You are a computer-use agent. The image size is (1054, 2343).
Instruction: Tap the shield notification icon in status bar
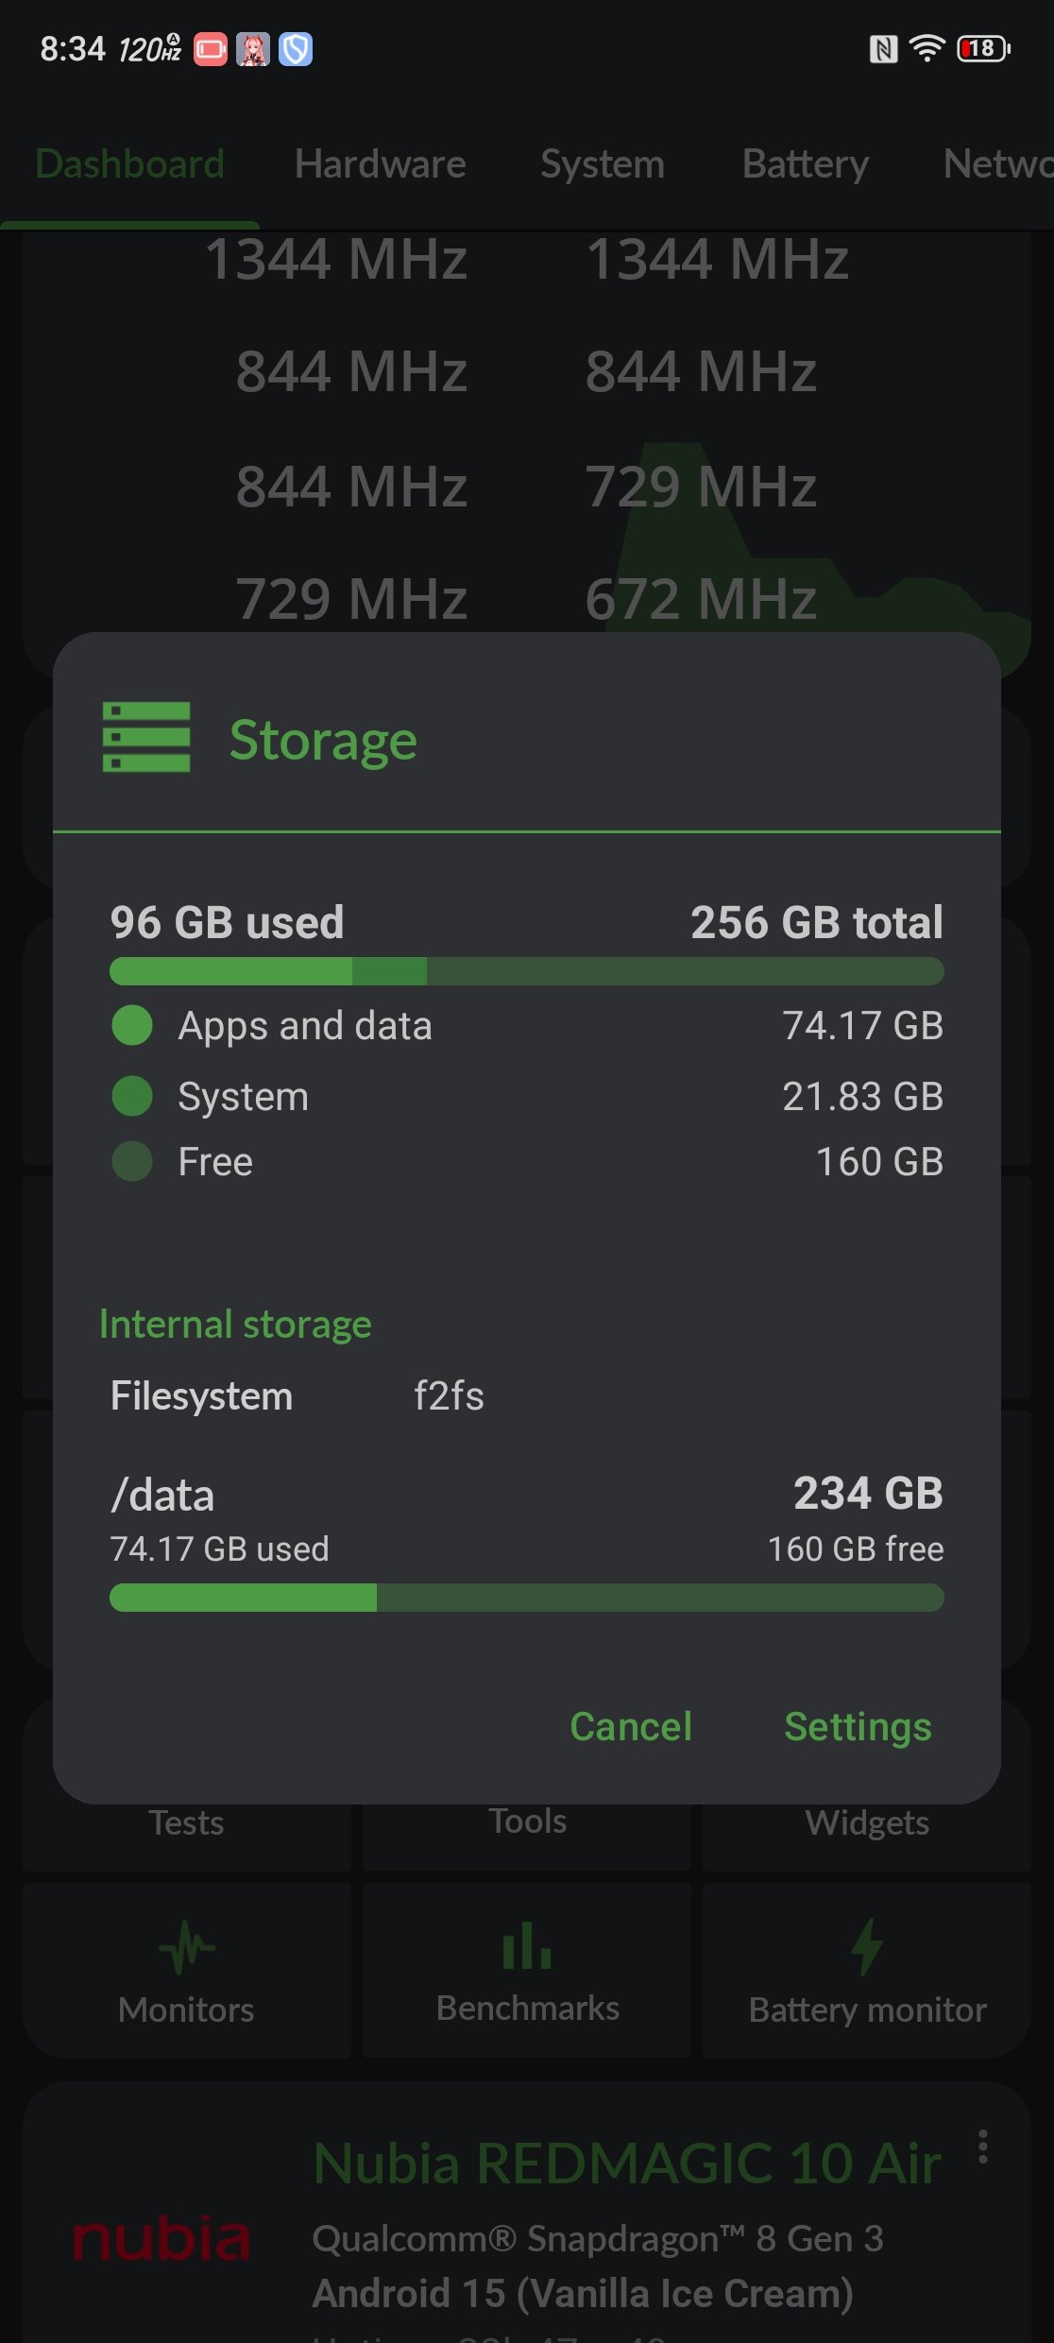(296, 49)
